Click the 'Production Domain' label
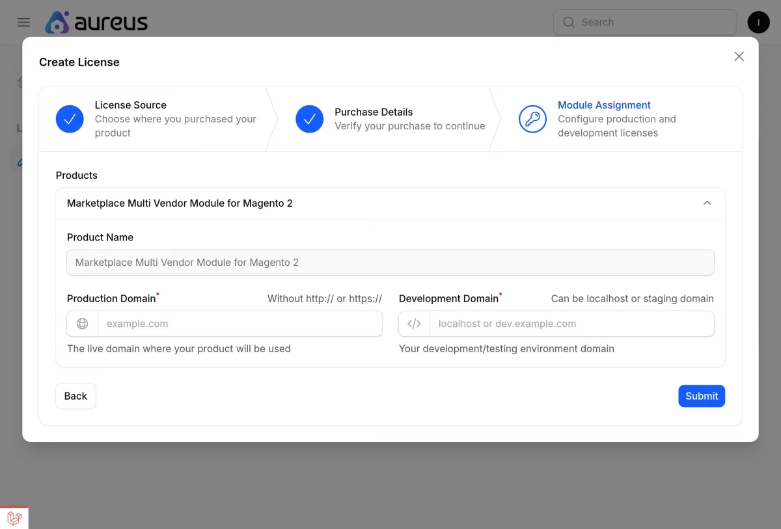 [111, 299]
